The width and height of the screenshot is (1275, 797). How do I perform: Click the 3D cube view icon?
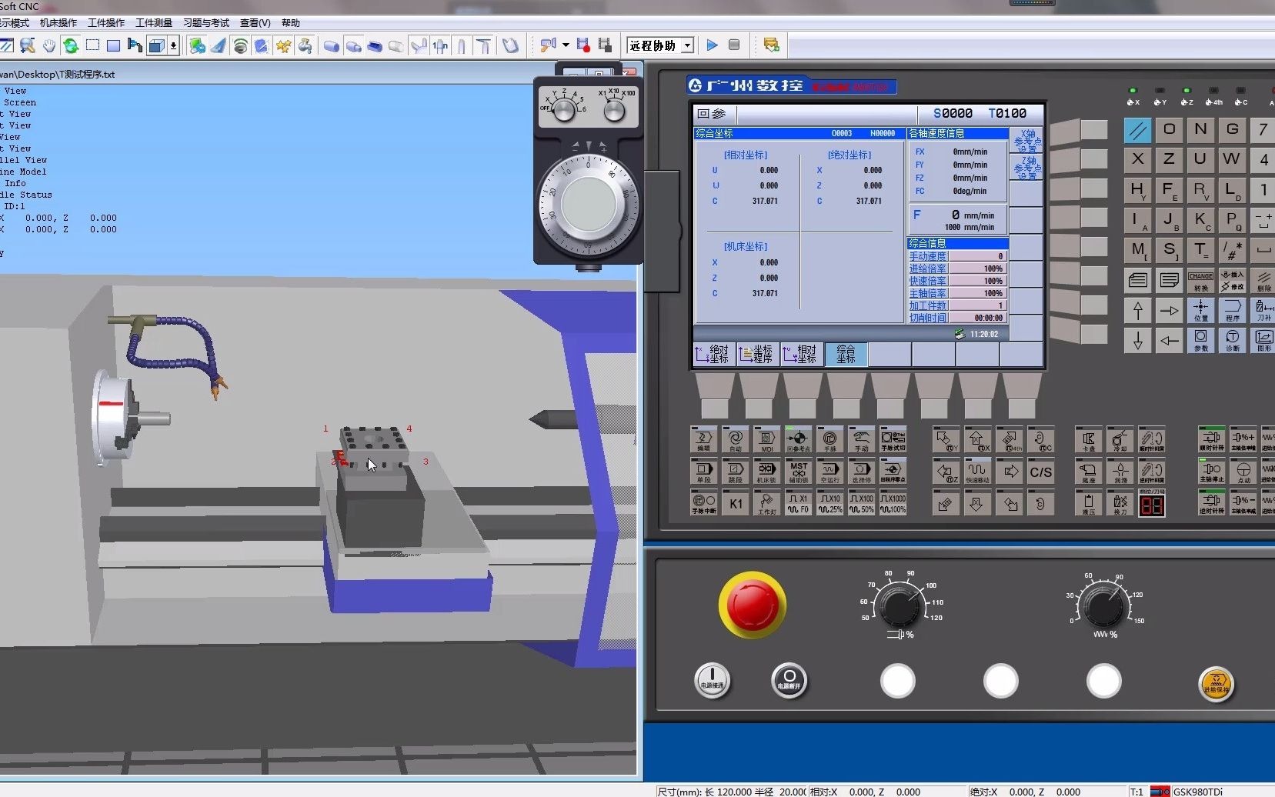(x=156, y=45)
